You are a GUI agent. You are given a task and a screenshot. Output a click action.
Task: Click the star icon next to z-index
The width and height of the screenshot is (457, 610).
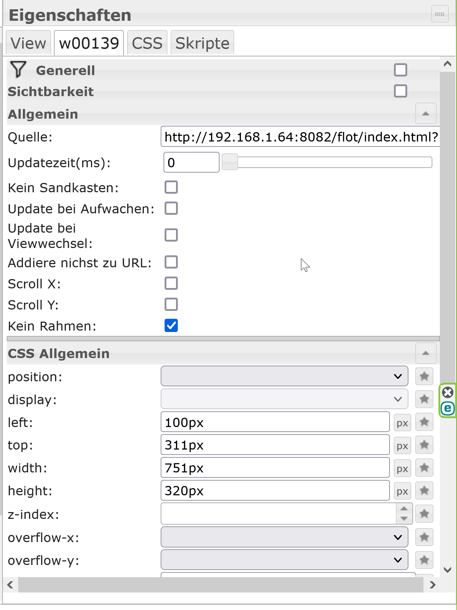tap(424, 514)
